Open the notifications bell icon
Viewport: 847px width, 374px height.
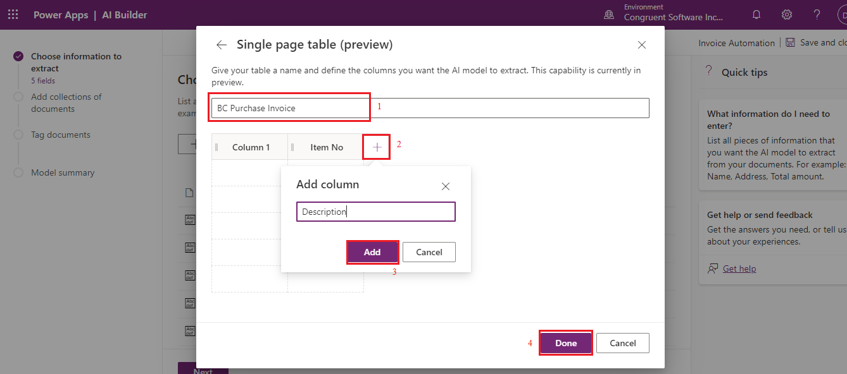click(756, 15)
